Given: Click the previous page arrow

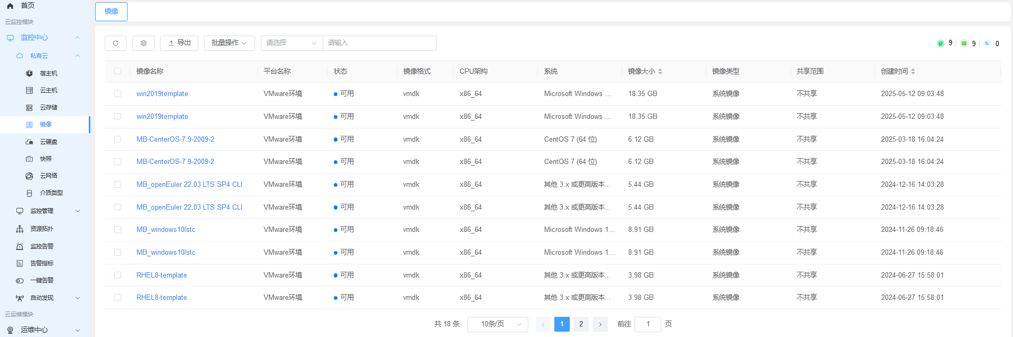Looking at the screenshot, I should point(543,324).
